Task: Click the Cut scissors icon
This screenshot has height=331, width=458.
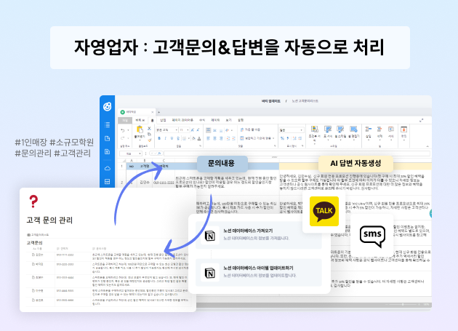Action: coord(149,128)
